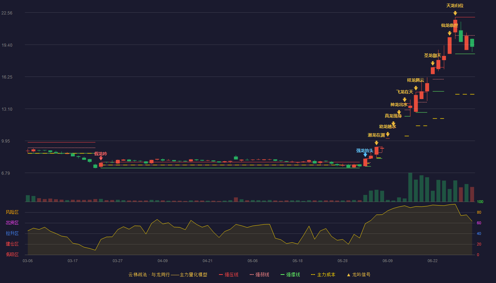The height and width of the screenshot is (283, 496).
Task: Toggle the 强撑线 legend series
Action: click(x=290, y=275)
